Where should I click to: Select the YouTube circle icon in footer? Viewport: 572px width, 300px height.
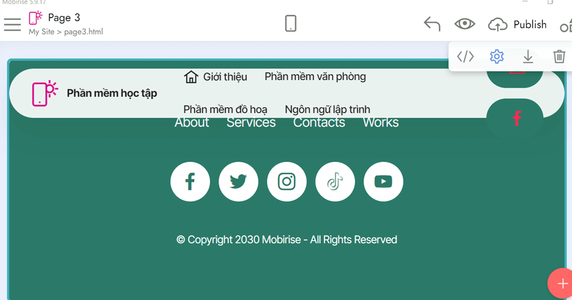(x=383, y=182)
